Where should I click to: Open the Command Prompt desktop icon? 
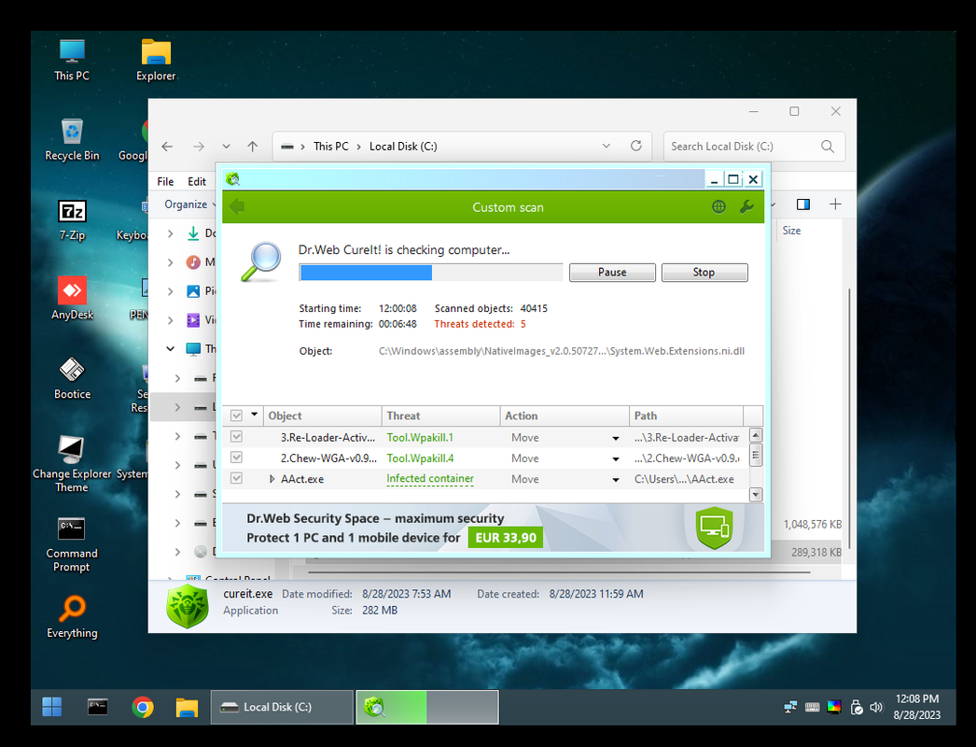tap(72, 543)
